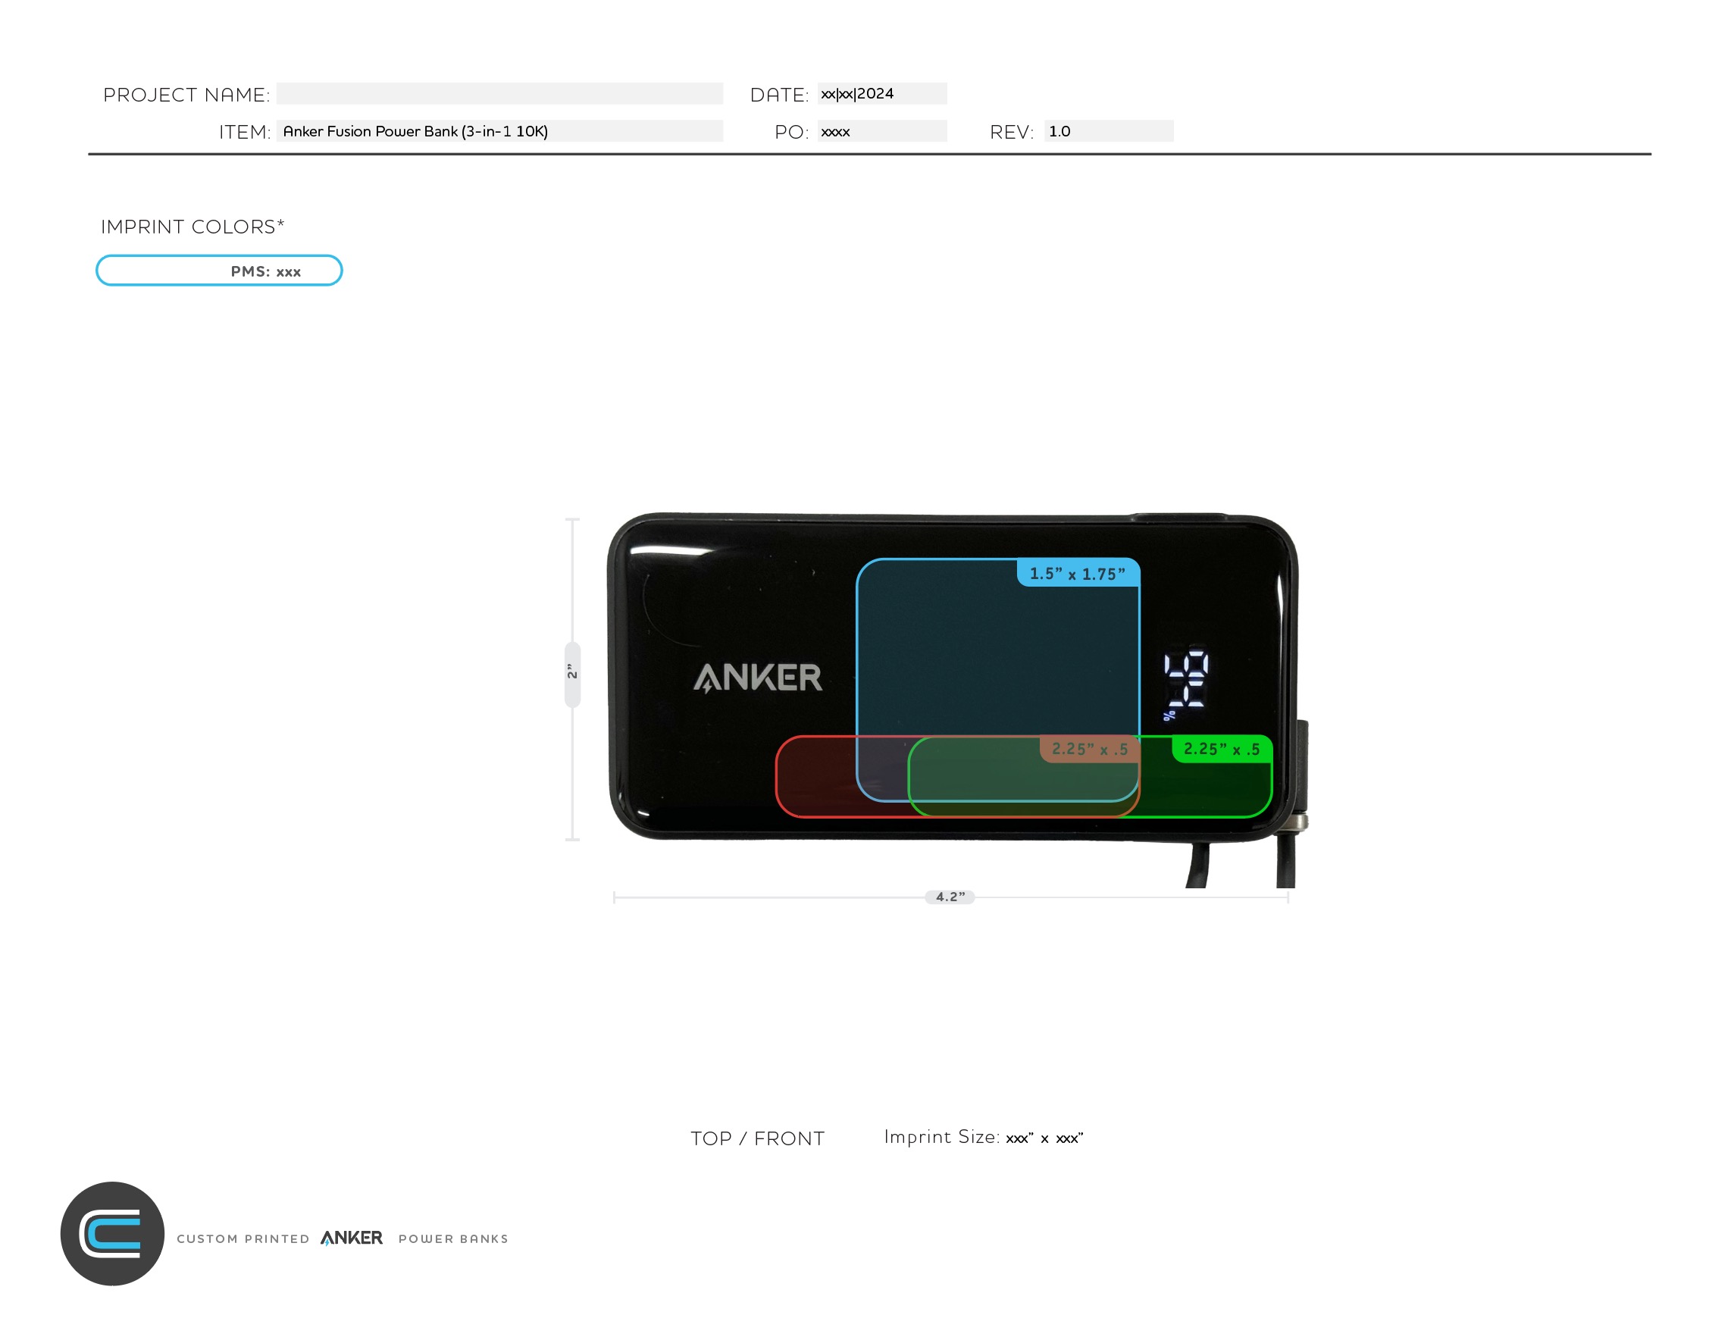Click the Anker wordmark next to CUSTOM PRINTED

[351, 1238]
